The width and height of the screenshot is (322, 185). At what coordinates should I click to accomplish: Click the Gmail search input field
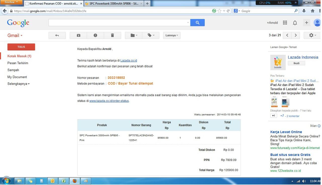tap(118, 23)
